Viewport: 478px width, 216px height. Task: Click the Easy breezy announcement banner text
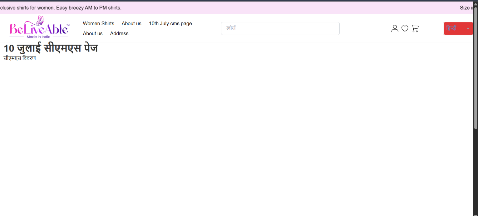pos(61,8)
